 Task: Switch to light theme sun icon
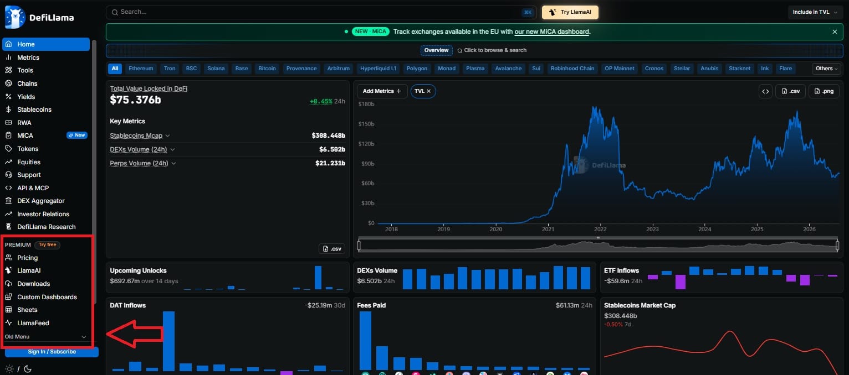9,369
